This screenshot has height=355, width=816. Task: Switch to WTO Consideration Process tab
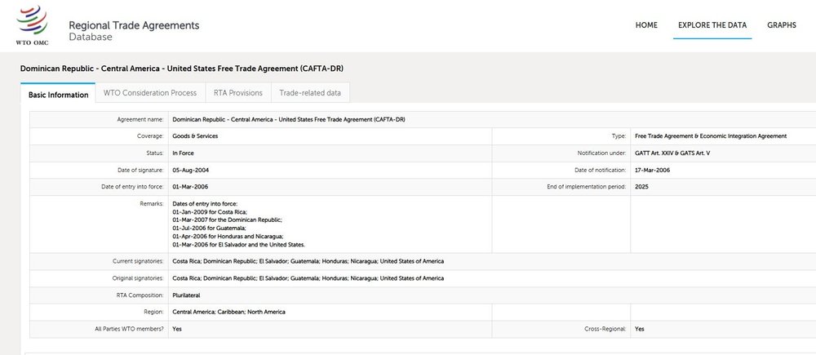point(150,93)
